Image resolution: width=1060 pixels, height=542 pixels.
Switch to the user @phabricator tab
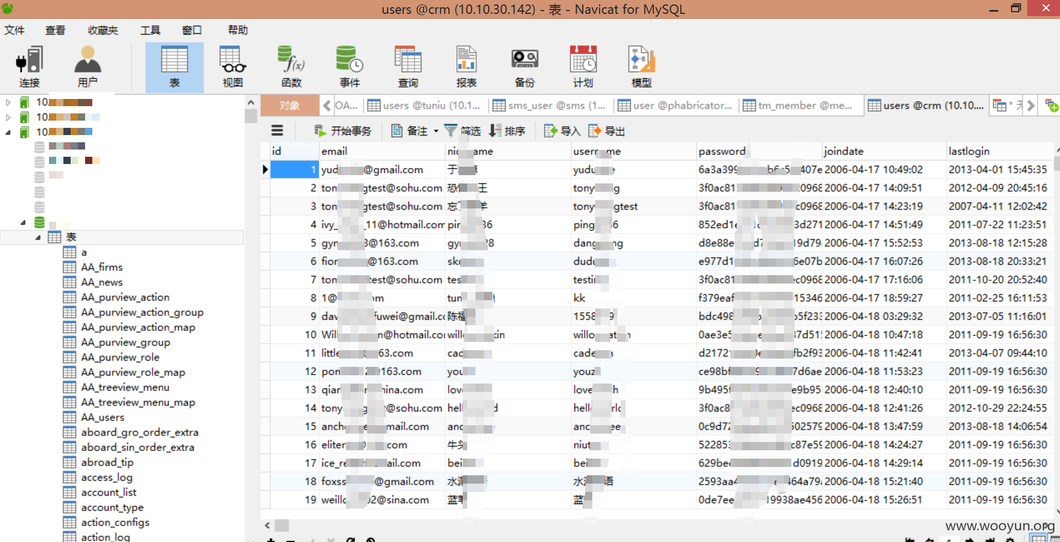point(676,105)
